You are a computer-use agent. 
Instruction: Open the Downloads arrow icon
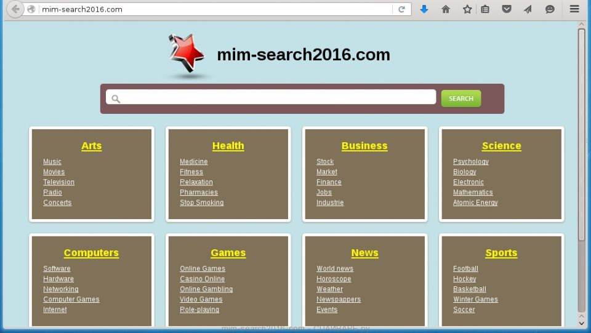coord(424,9)
